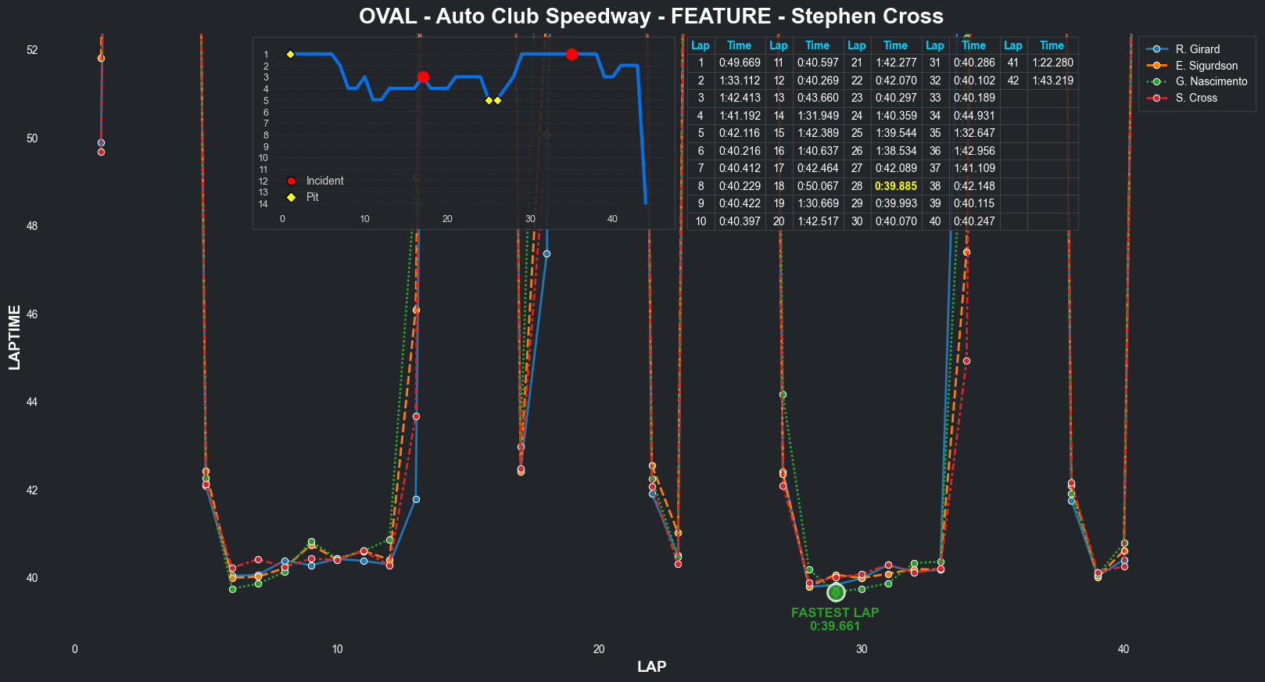Click the yellow Pit legend diamond icon
Viewport: 1265px width, 682px height.
coord(291,197)
